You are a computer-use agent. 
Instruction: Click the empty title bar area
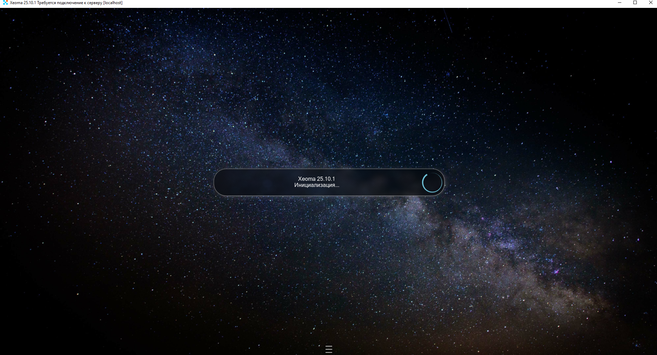pyautogui.click(x=343, y=3)
